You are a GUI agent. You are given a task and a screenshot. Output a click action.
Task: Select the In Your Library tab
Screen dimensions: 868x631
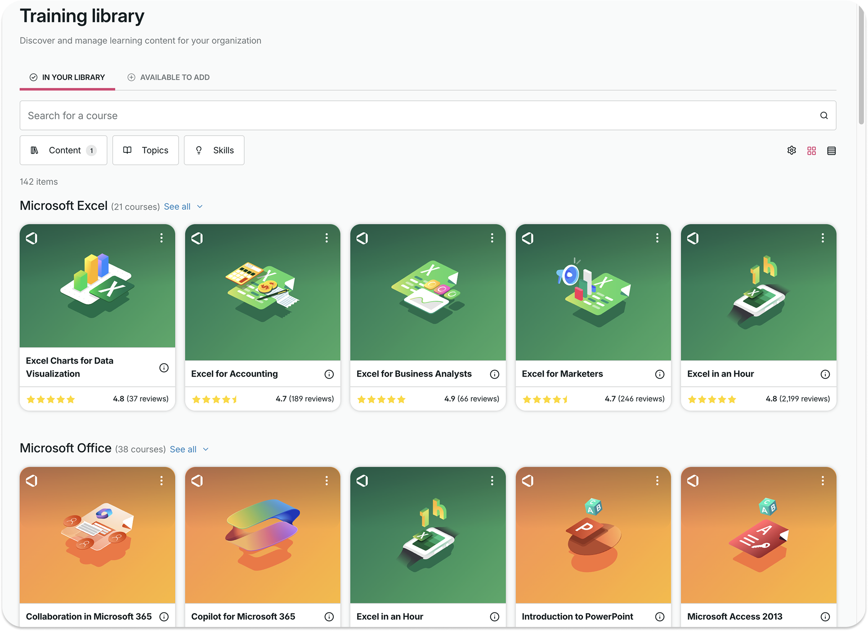tap(67, 77)
